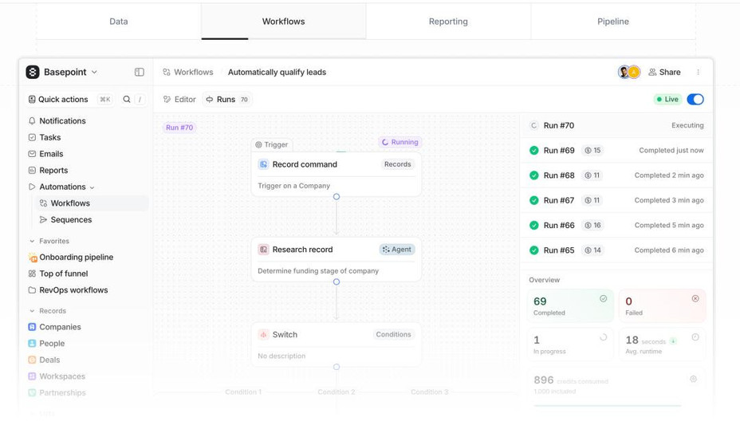The height and width of the screenshot is (433, 740).
Task: Click Run #70 executing spinner icon
Action: tap(533, 125)
